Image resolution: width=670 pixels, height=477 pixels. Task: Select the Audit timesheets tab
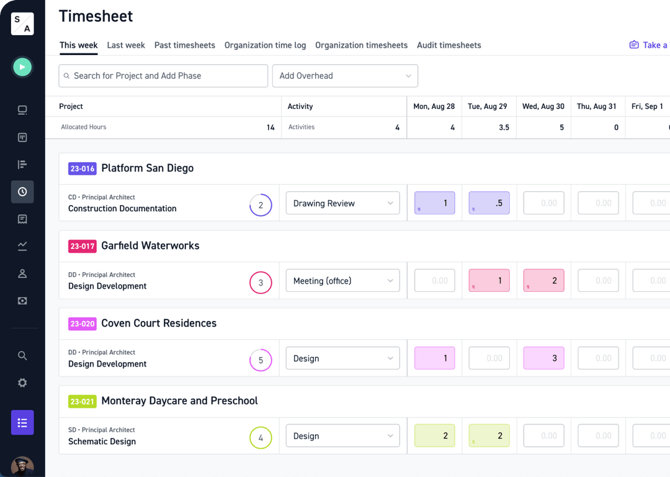[x=449, y=45]
